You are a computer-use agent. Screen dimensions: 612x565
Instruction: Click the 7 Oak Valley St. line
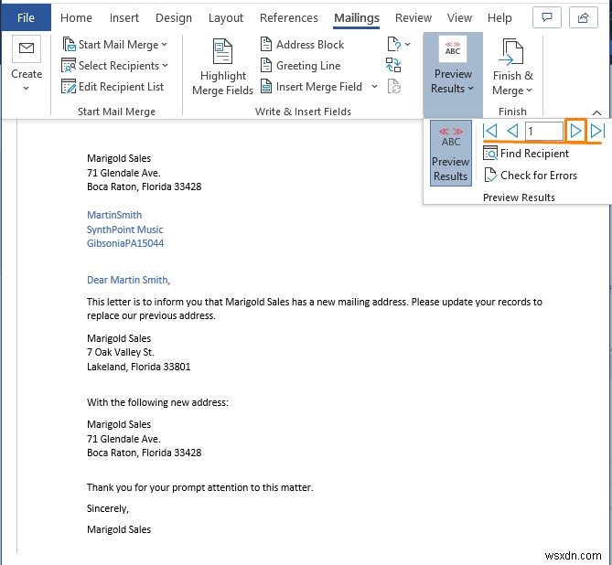point(121,352)
